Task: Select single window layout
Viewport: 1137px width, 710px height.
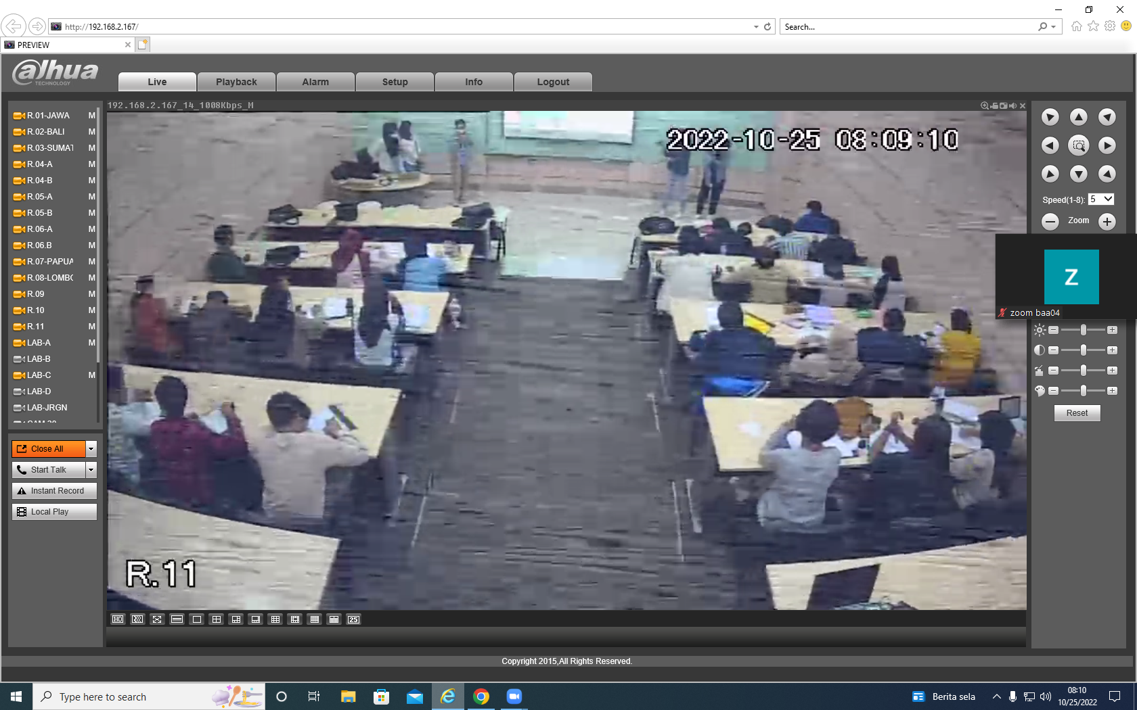Action: pos(196,619)
